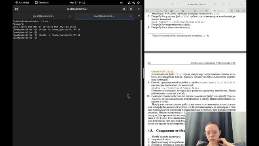Expand the terminal tab list dropdown arrow
Image resolution: width=259 pixels, height=146 pixels.
(139, 16)
